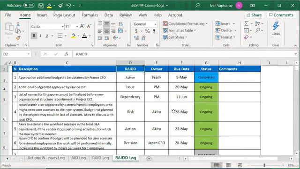Open the General number format dropdown
300x169 pixels.
click(x=155, y=24)
